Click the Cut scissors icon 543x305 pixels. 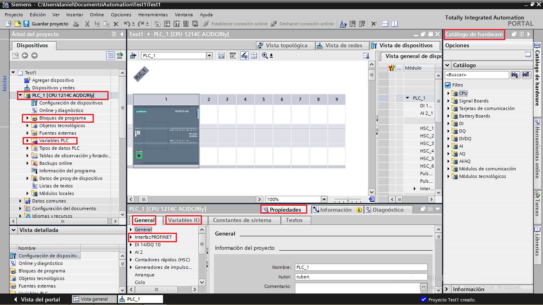click(x=87, y=24)
